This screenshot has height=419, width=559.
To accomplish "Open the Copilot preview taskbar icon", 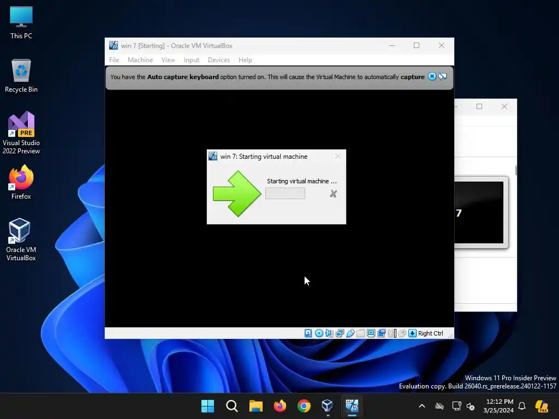I will pyautogui.click(x=542, y=406).
